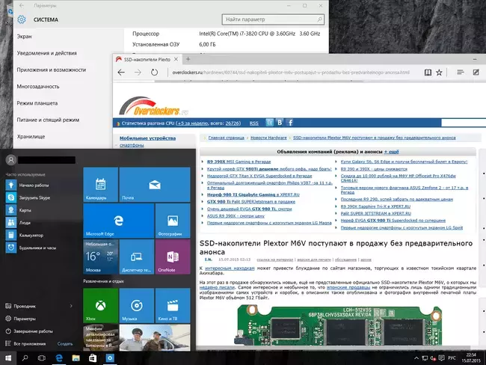Click the news photo live tile
Viewport: 486px width, 365px height.
tap(155, 338)
